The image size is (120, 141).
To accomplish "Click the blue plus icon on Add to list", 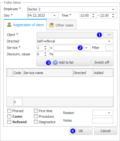I will [55, 62].
